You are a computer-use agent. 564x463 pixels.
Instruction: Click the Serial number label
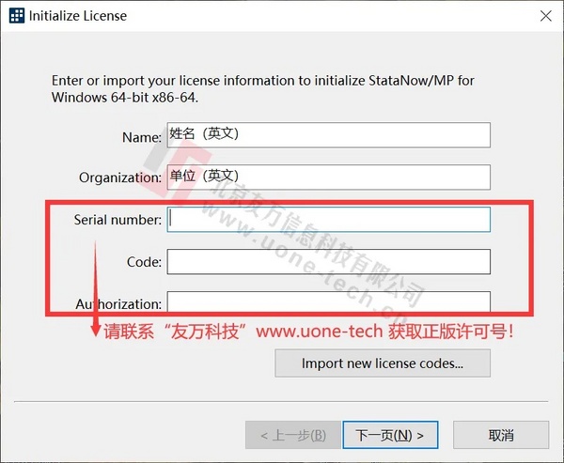(x=117, y=220)
